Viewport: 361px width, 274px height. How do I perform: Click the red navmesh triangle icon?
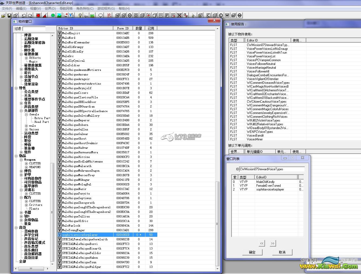(109, 15)
